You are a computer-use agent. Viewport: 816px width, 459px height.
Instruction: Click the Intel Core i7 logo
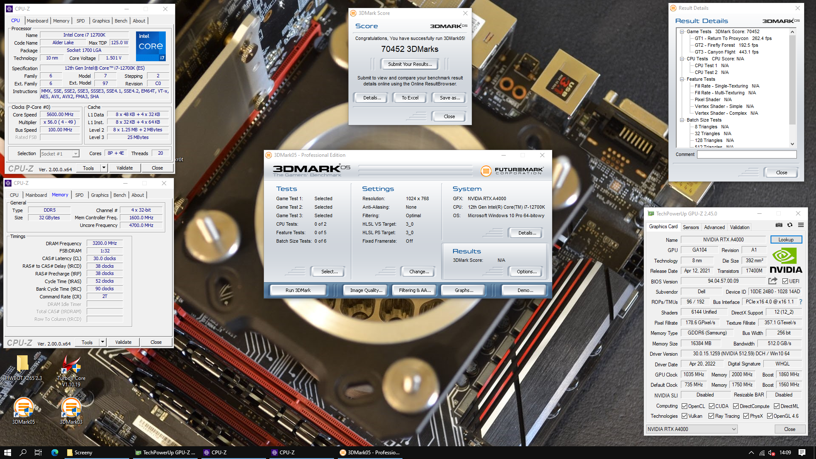point(151,46)
